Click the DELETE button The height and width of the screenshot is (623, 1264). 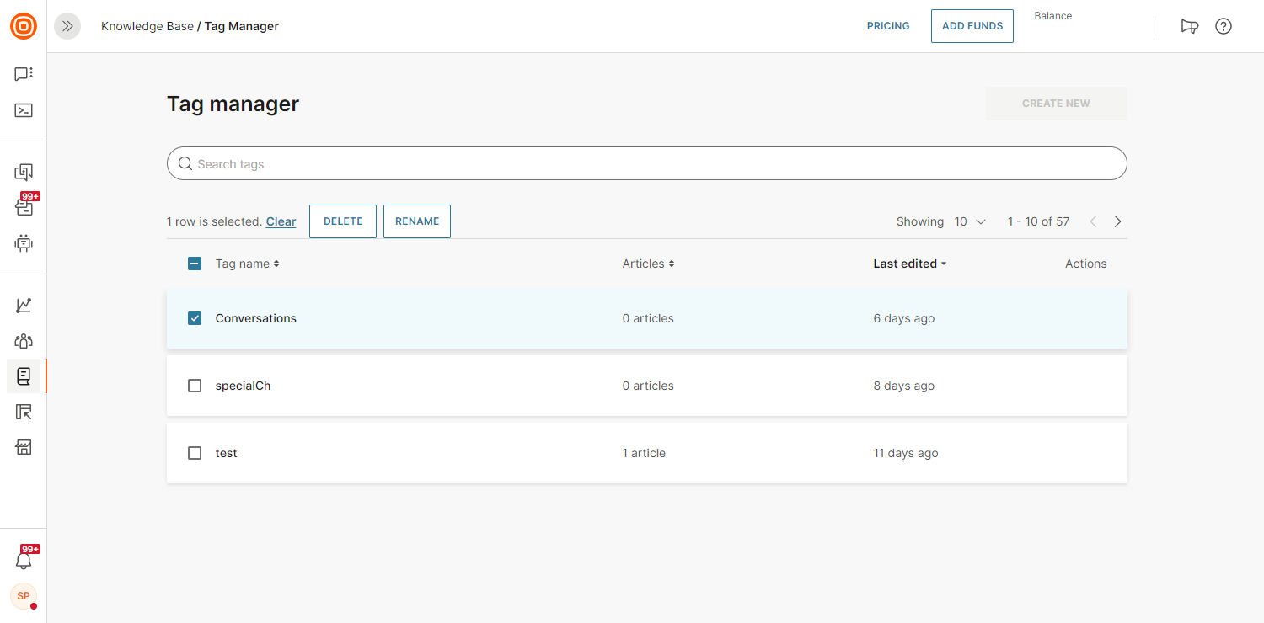click(x=343, y=221)
